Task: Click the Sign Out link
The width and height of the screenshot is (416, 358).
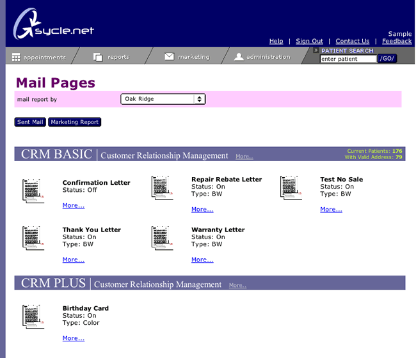Action: pyautogui.click(x=309, y=41)
